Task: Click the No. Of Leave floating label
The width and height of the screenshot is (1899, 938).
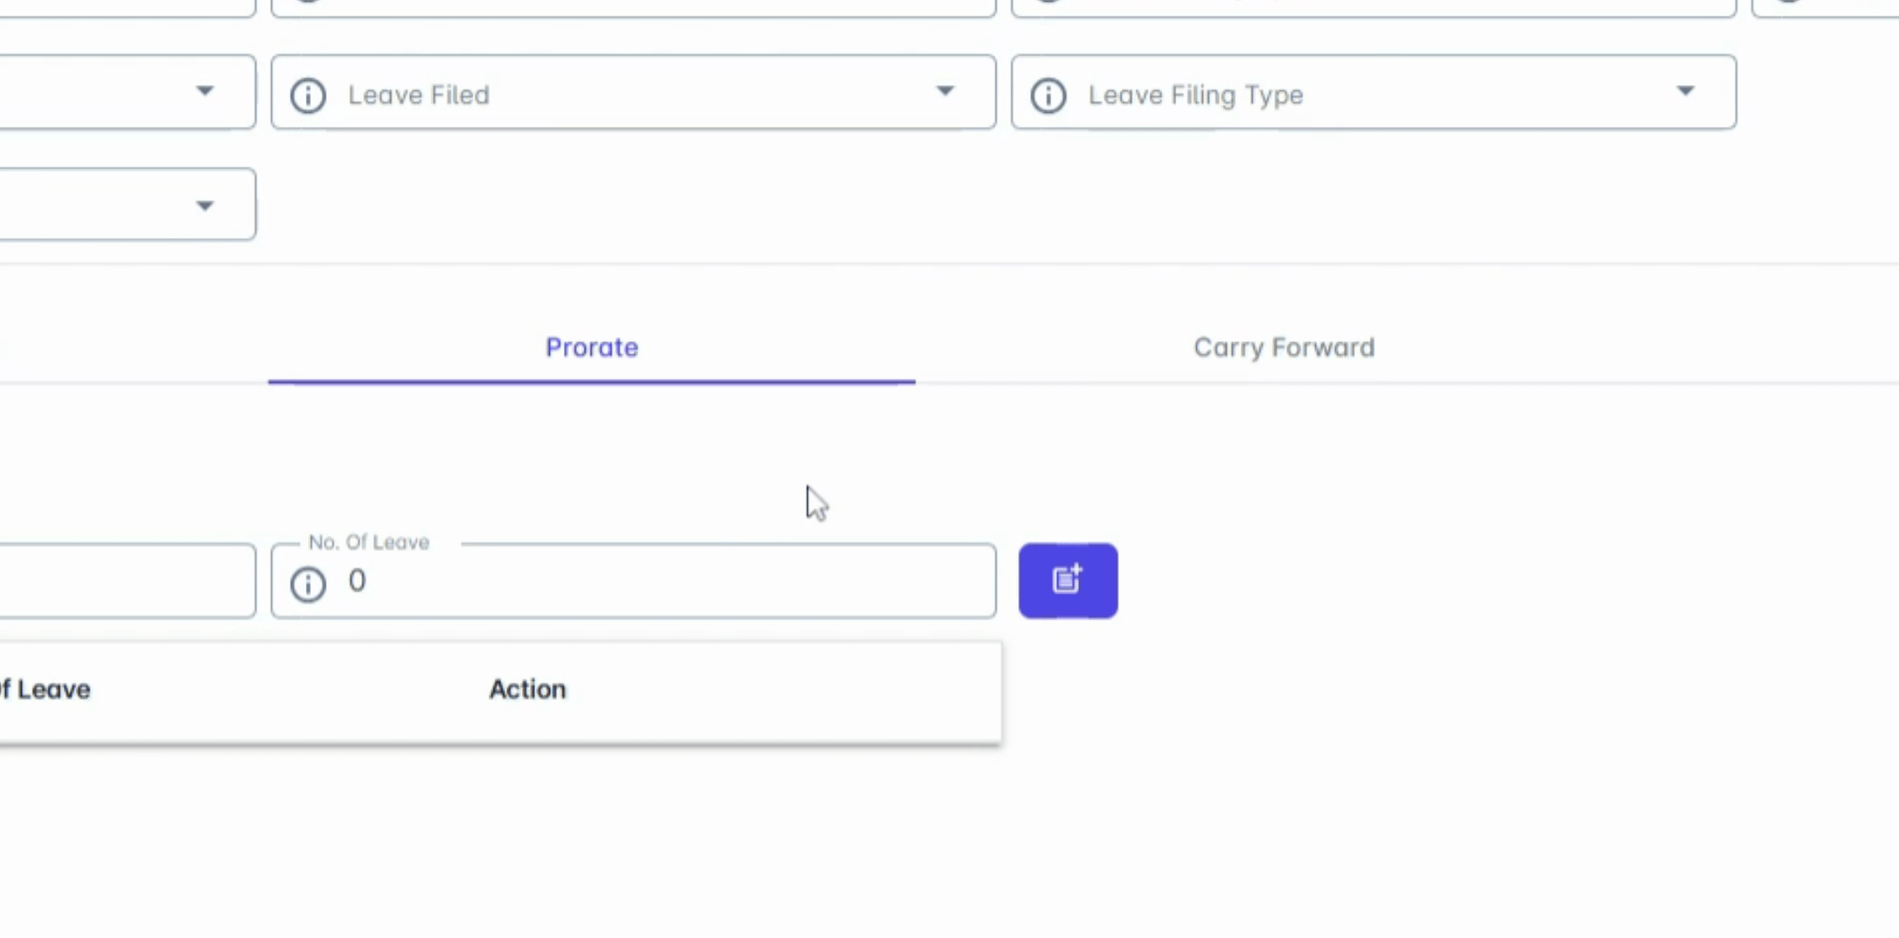Action: (368, 543)
